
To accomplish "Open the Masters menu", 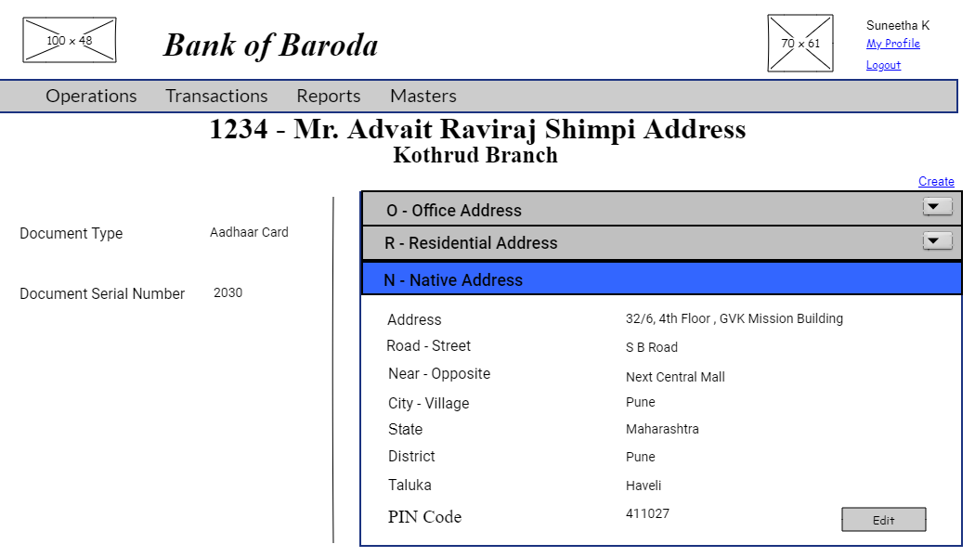I will coord(422,96).
